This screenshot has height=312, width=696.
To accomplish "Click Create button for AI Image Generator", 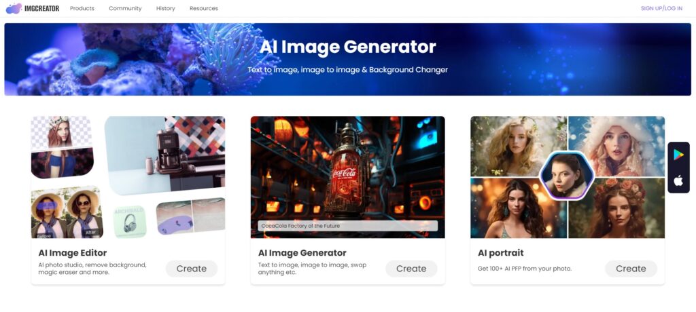I will tap(411, 269).
